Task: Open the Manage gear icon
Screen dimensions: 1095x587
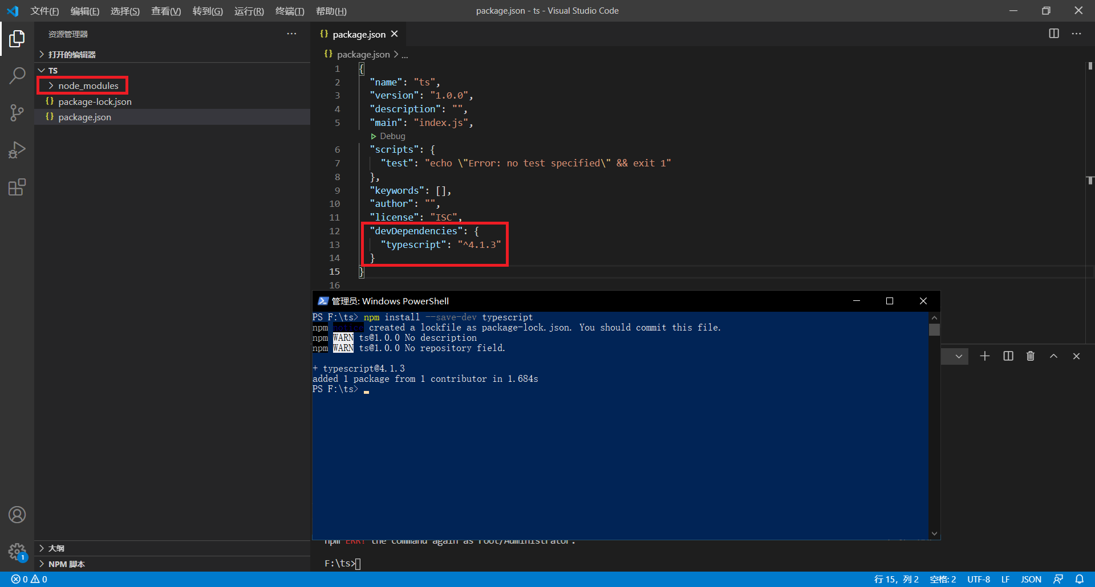Action: [17, 552]
